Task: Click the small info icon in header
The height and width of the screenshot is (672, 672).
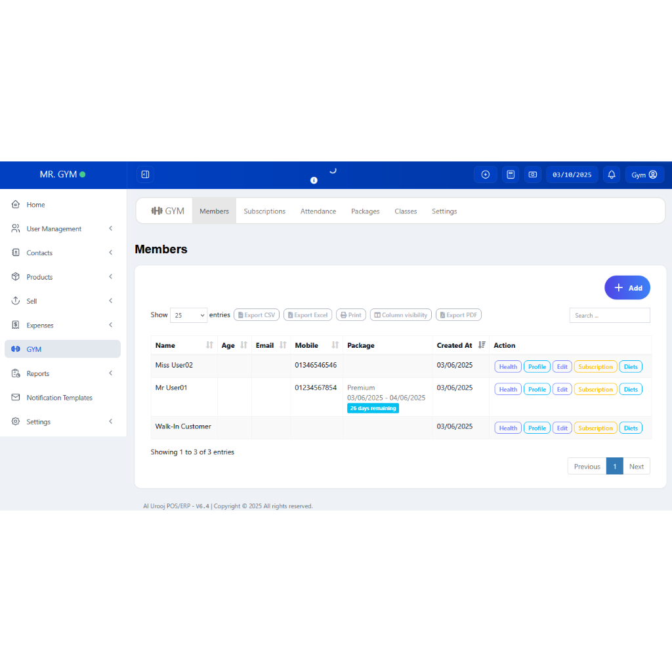Action: point(314,180)
